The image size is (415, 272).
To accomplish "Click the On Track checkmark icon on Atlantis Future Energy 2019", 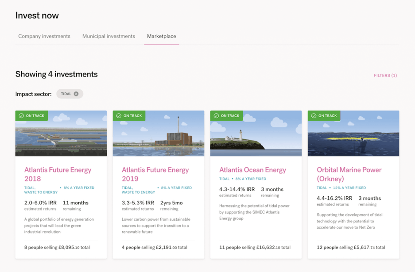I will [119, 116].
